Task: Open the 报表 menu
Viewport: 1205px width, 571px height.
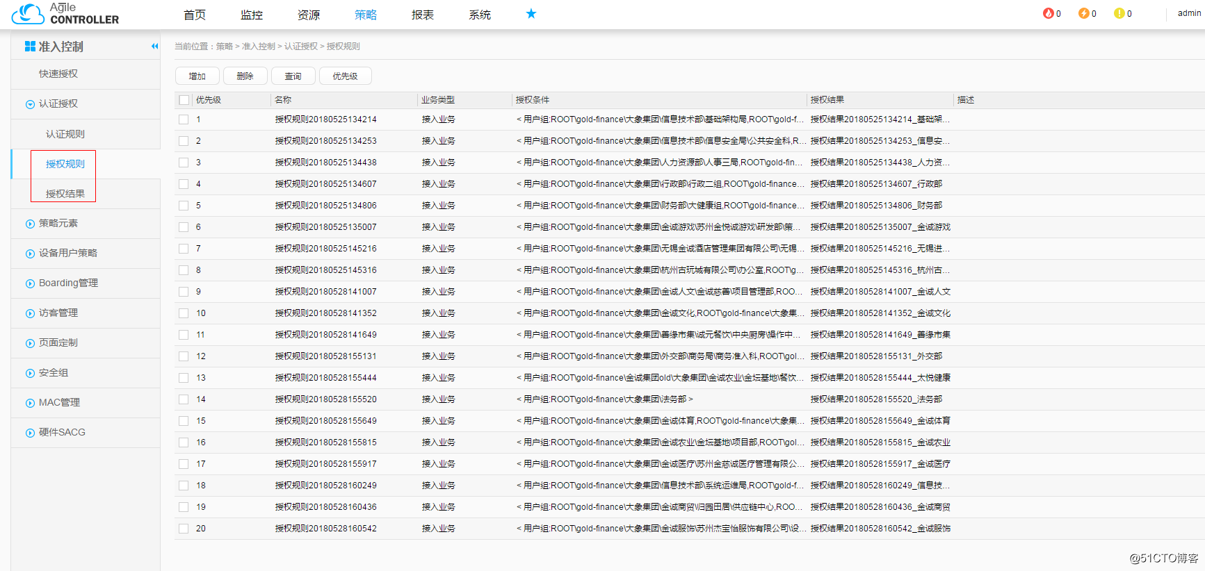Action: [x=423, y=15]
